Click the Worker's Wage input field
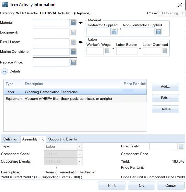This screenshot has width=186, height=192. [95, 51]
